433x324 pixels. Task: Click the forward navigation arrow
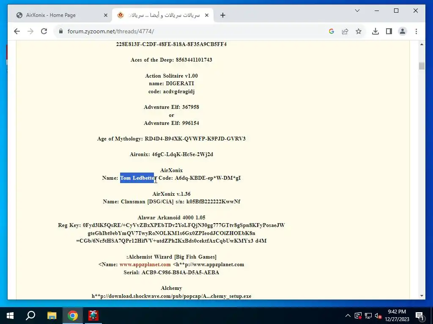30,31
